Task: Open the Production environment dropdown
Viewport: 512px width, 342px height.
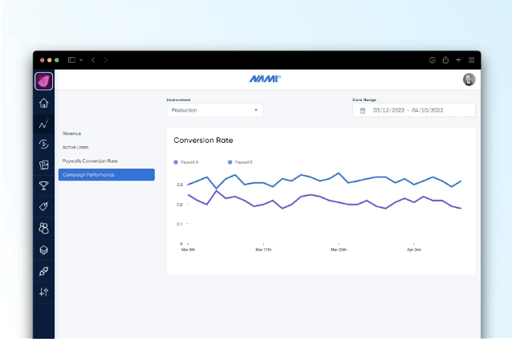Action: coord(214,110)
